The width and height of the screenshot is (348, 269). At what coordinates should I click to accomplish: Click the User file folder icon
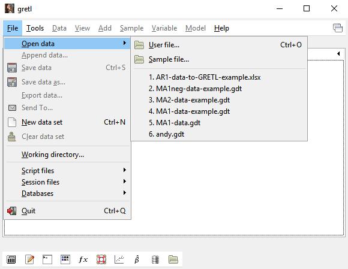coord(139,45)
